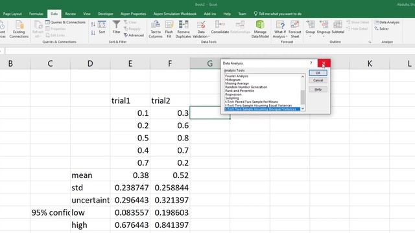
Task: Toggle the Filter funnel
Action: [117, 27]
